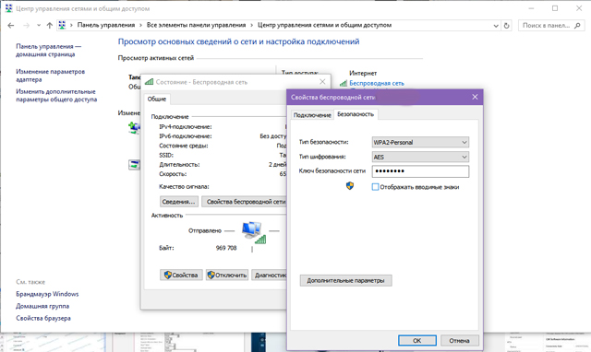This screenshot has width=591, height=352.
Task: Click the 'SSID:' row label
Action: coord(166,155)
